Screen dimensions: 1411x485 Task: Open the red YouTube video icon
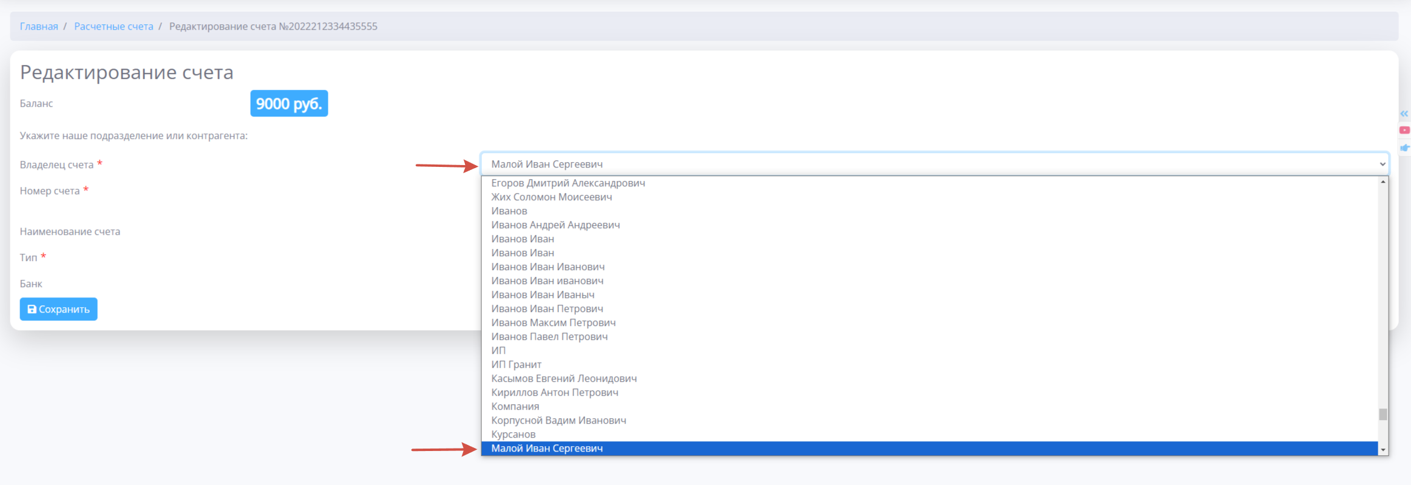[1404, 130]
